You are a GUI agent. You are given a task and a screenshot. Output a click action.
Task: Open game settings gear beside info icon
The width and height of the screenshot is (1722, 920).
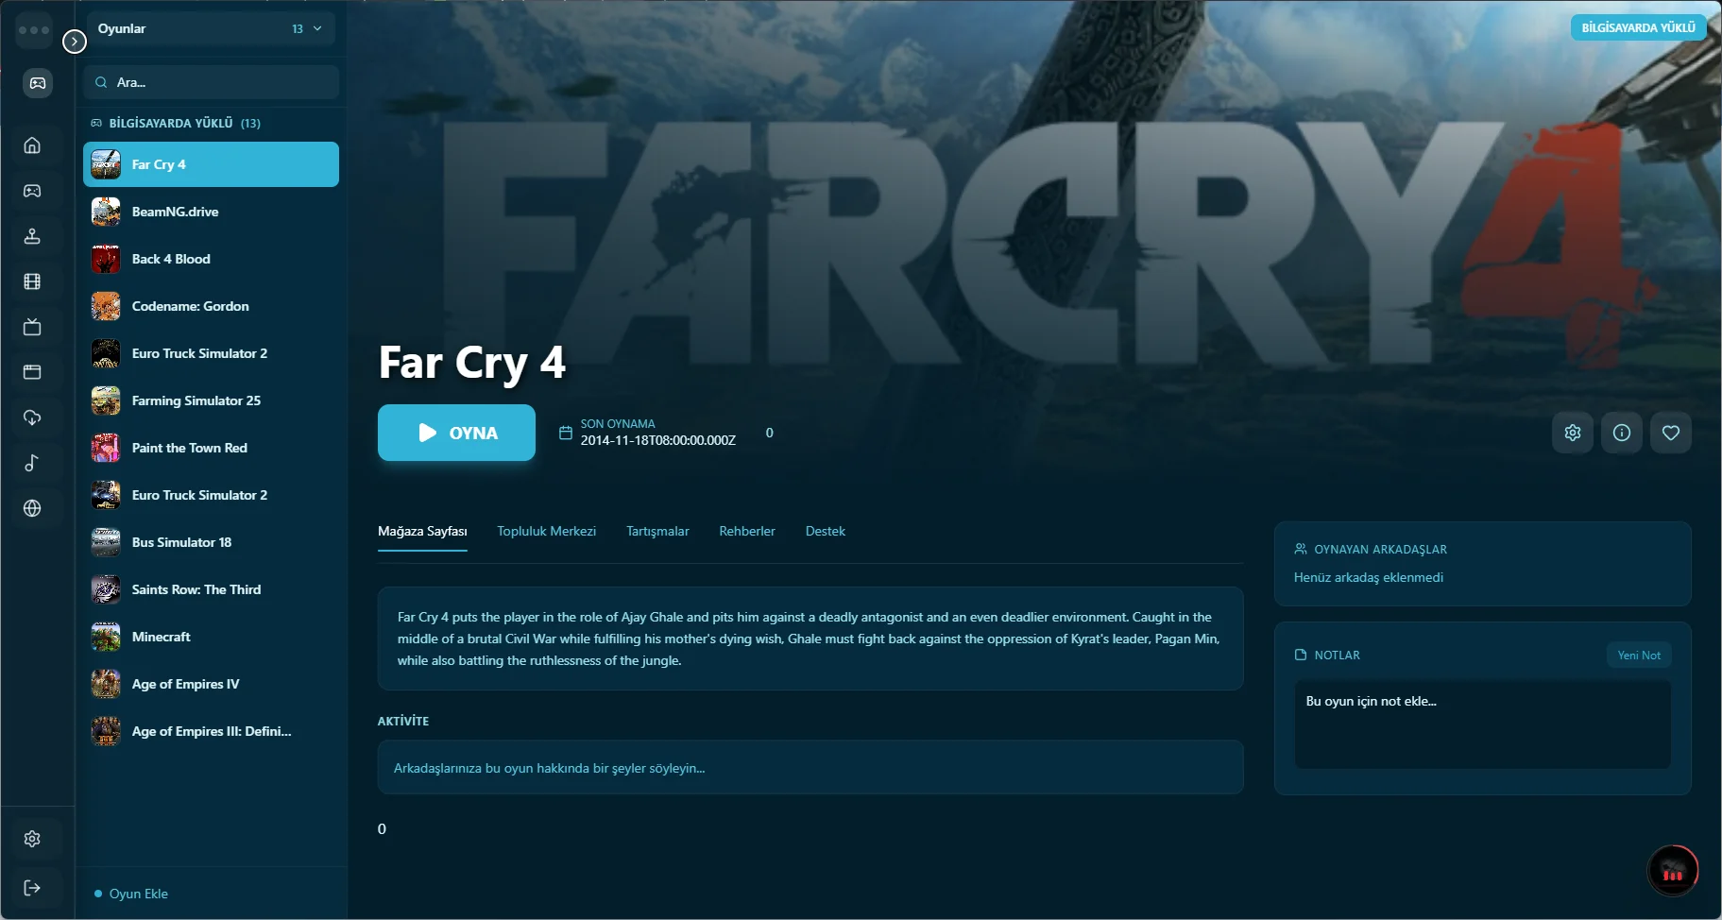pos(1573,433)
